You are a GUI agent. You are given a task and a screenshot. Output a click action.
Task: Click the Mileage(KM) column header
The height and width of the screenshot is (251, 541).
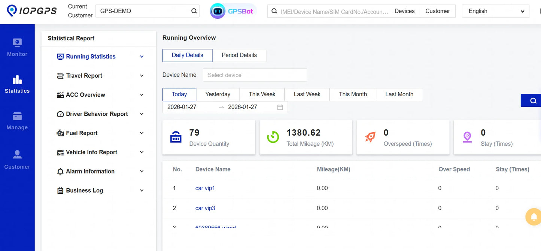click(333, 169)
